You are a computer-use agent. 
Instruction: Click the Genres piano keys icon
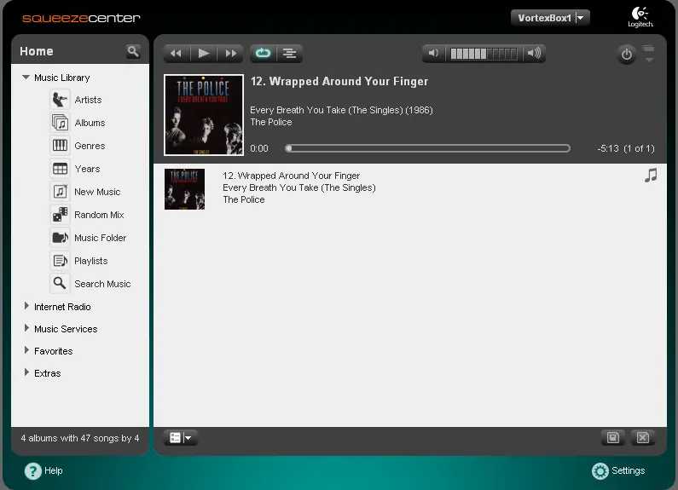[x=60, y=146]
